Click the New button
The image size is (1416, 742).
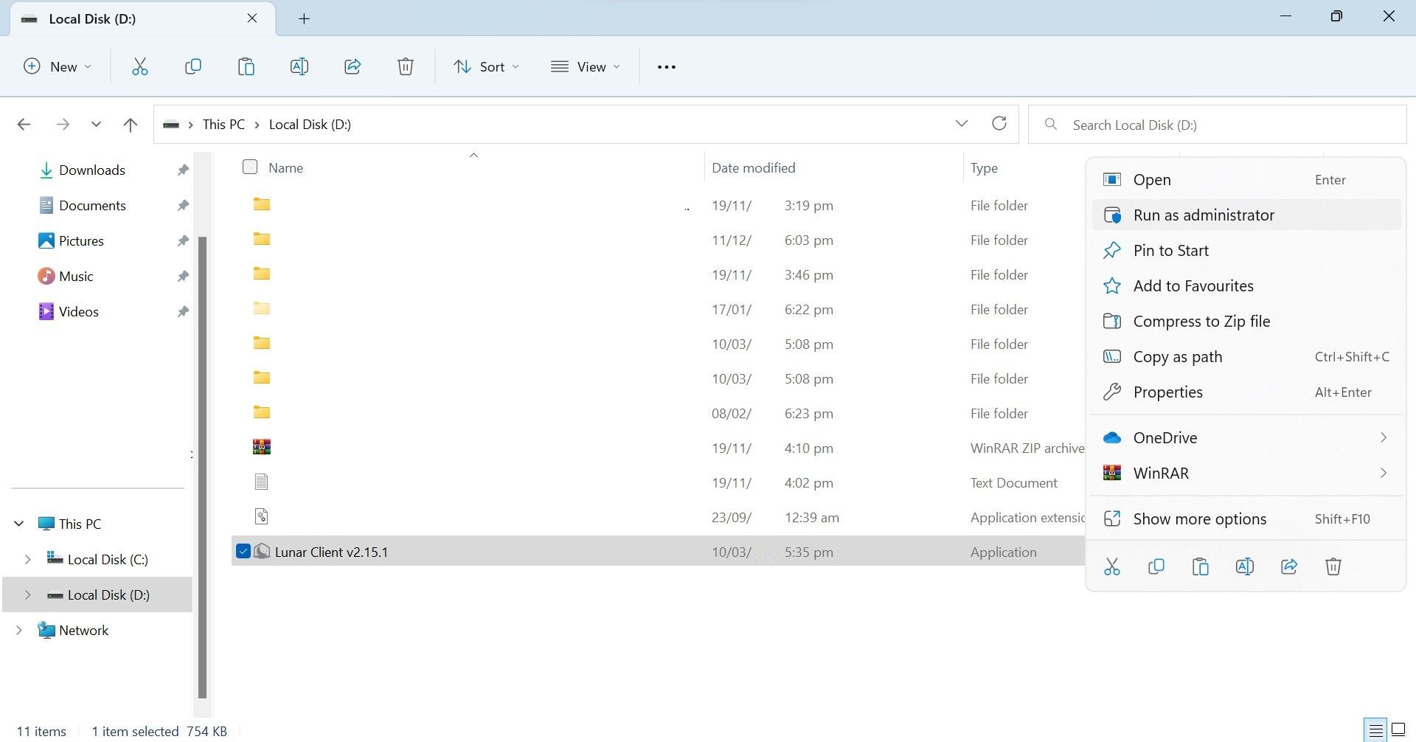point(58,67)
